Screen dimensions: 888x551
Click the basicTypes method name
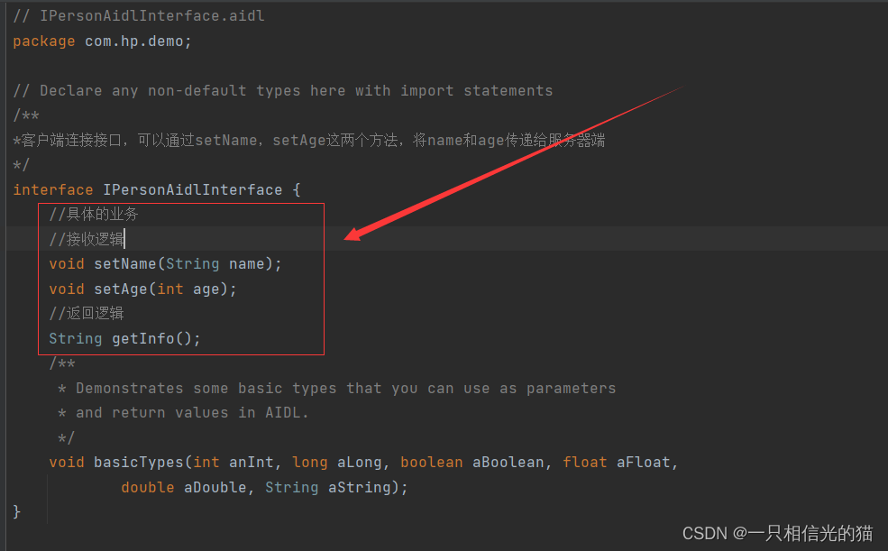(x=139, y=463)
